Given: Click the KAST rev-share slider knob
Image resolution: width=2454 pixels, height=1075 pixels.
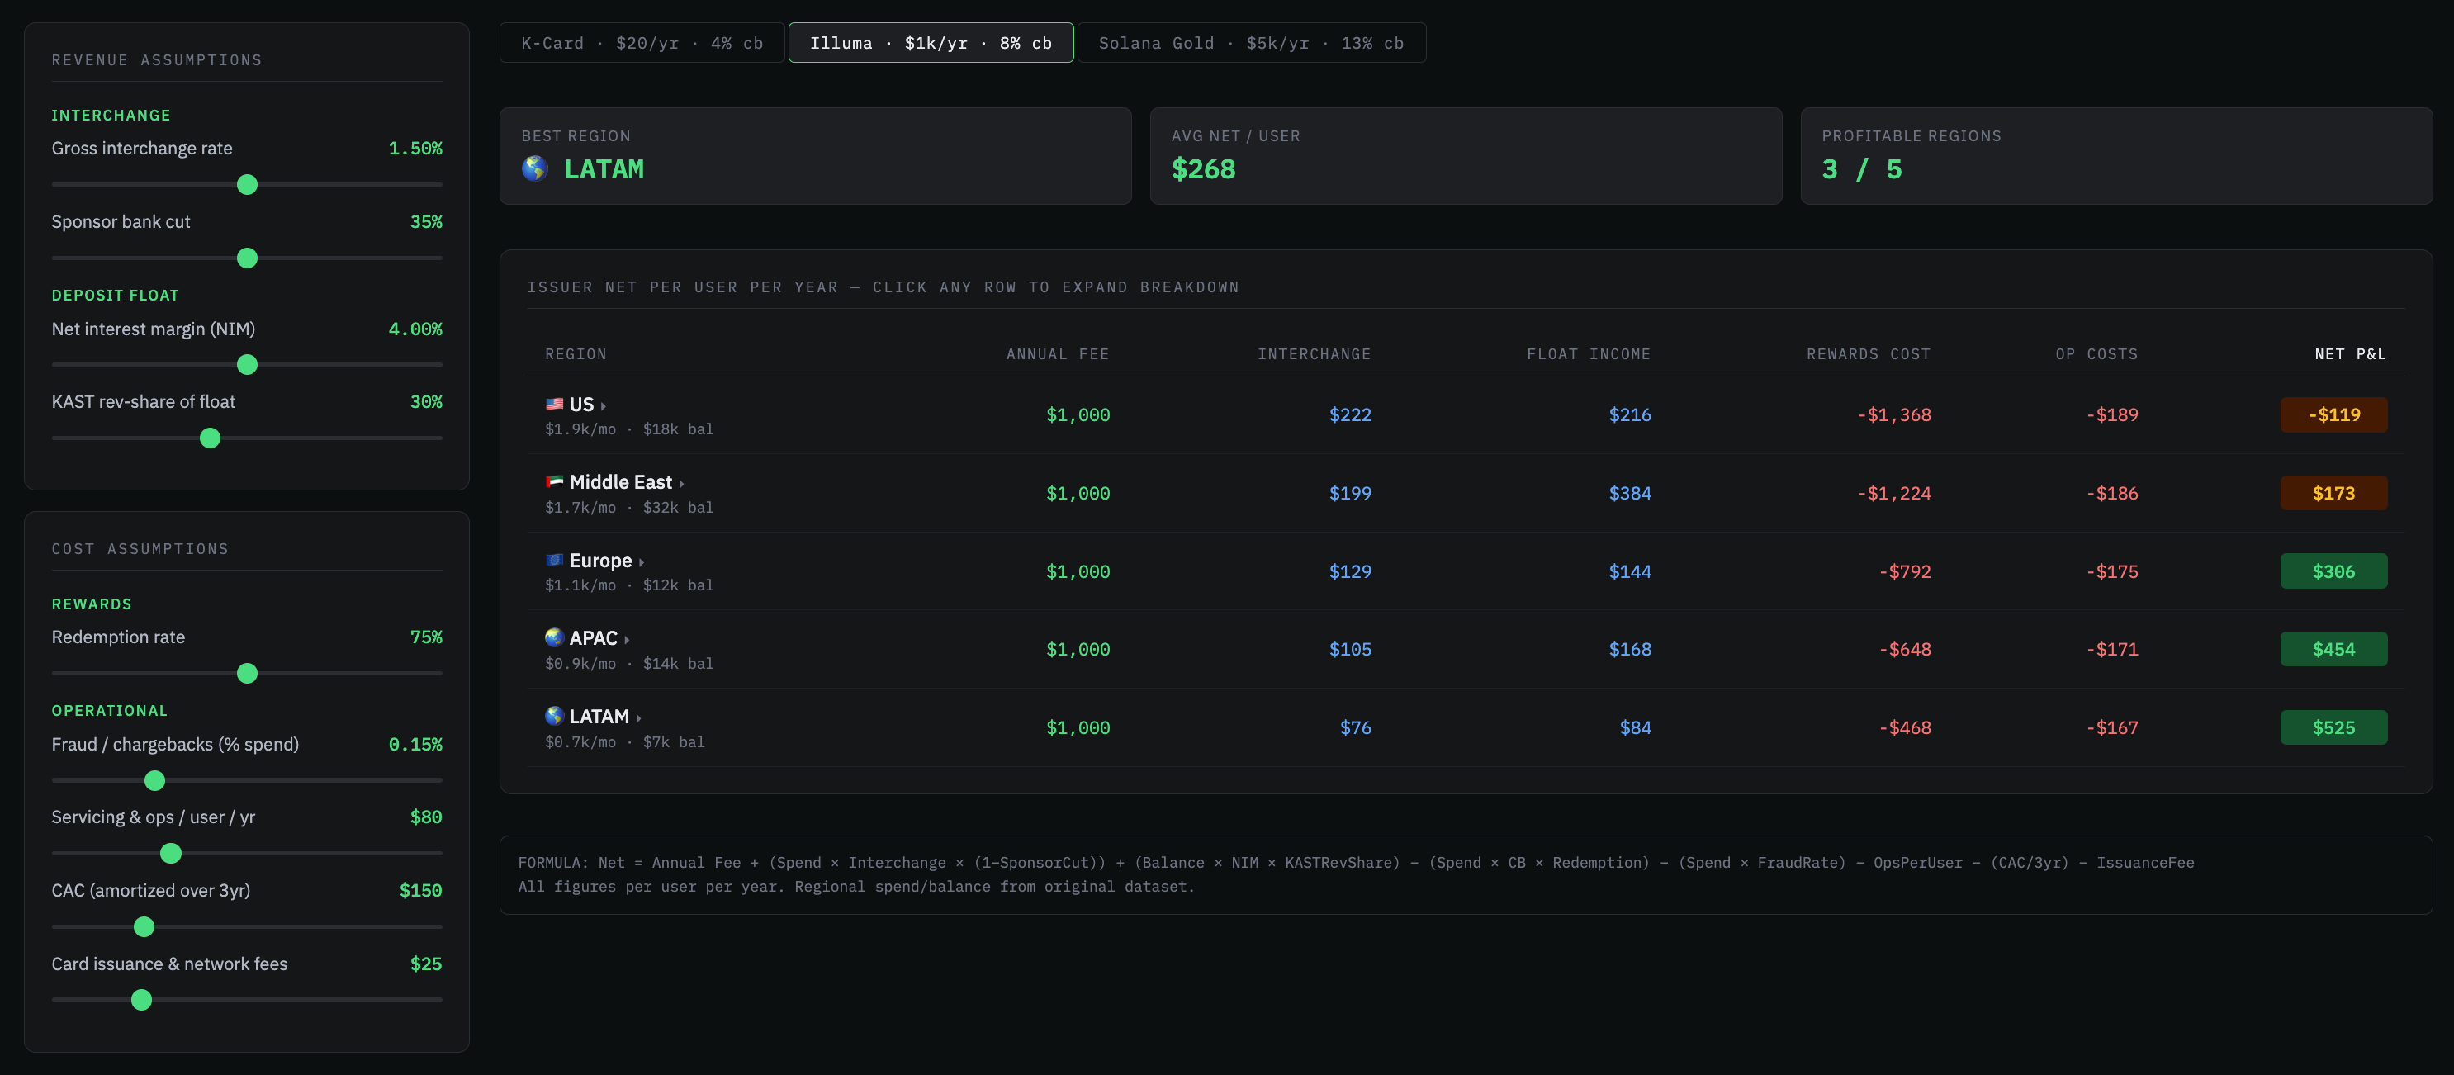Looking at the screenshot, I should click(x=211, y=438).
